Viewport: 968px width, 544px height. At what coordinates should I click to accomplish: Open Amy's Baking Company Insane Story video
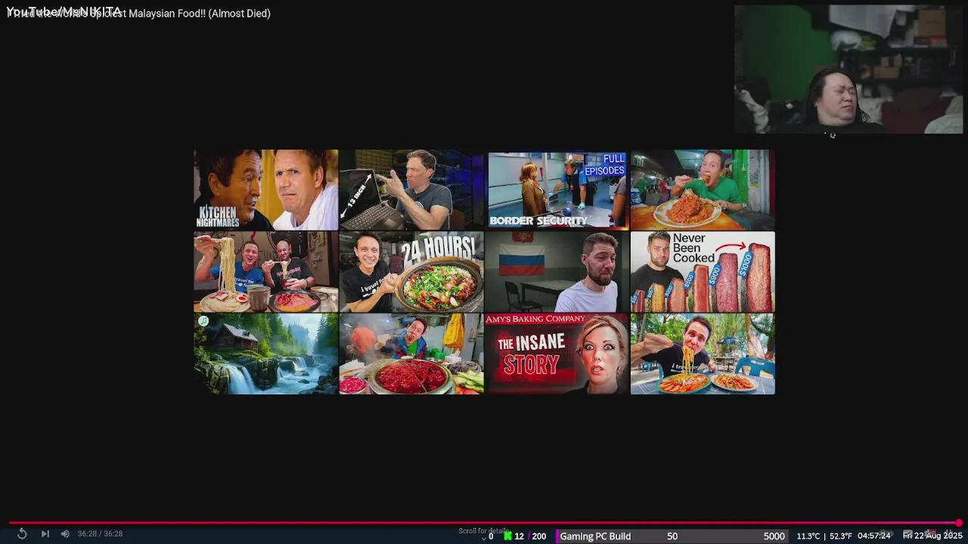(557, 354)
